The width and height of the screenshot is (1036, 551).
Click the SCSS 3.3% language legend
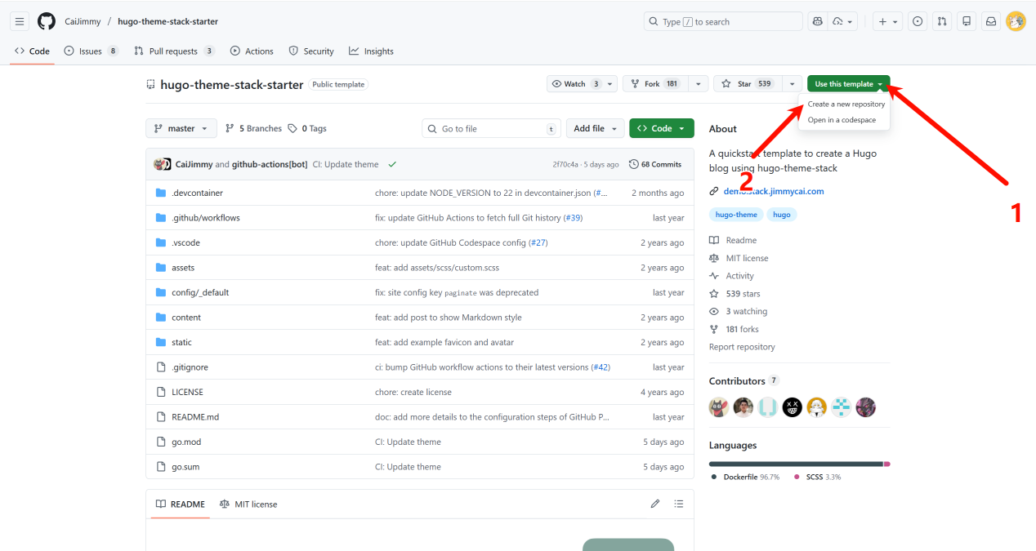coord(818,477)
